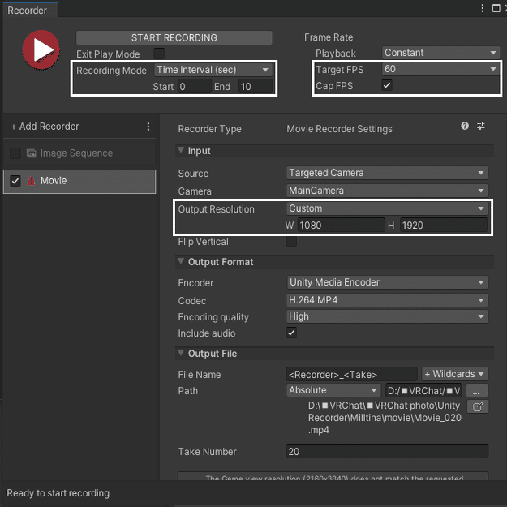The image size is (507, 507).
Task: Toggle the Flip Vertical checkbox
Action: tap(291, 242)
